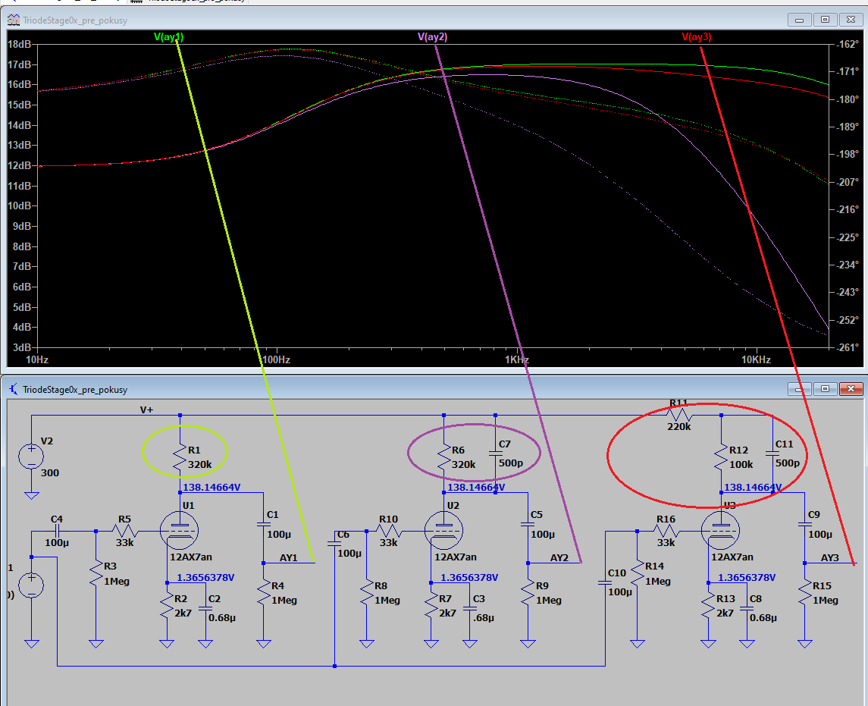Click the V2 300V voltage source symbol
This screenshot has width=868, height=706.
(31, 457)
